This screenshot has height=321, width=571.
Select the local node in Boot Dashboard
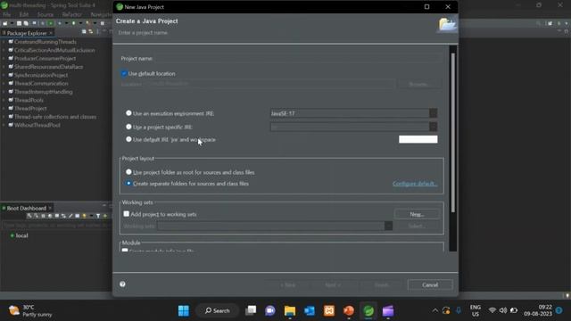coord(21,235)
